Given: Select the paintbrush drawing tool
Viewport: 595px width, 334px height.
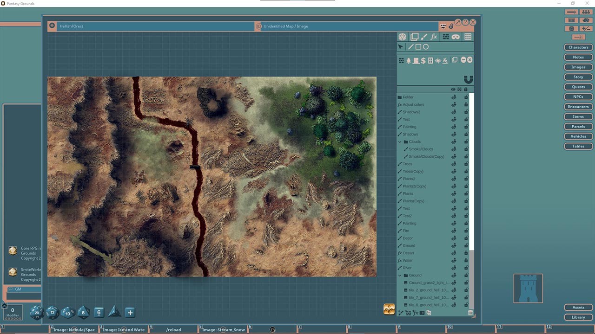Looking at the screenshot, I should tap(424, 36).
